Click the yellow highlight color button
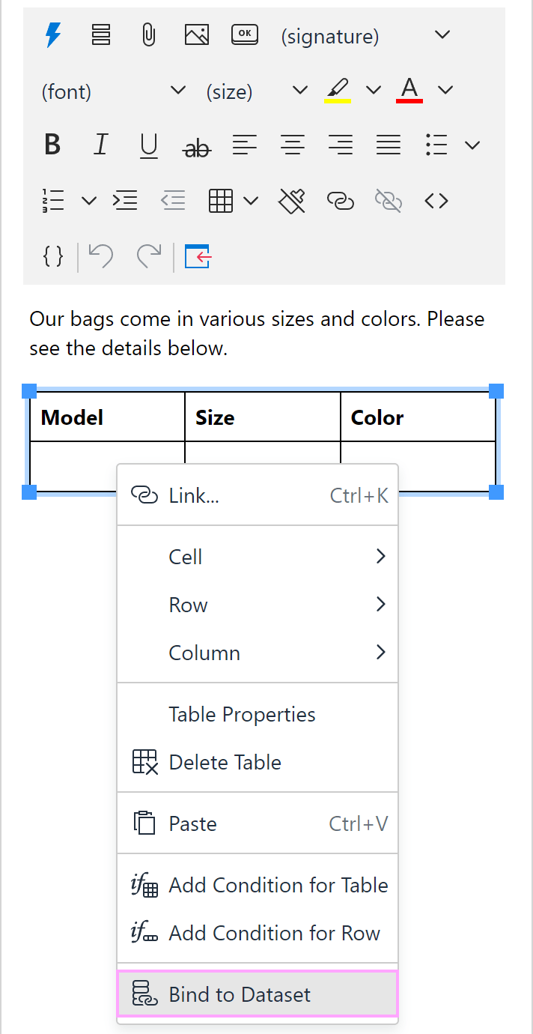This screenshot has width=533, height=1034. pos(338,90)
